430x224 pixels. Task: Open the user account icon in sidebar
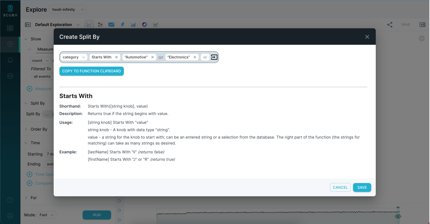pyautogui.click(x=10, y=216)
